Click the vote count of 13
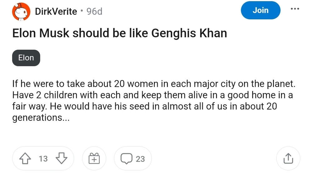 [43, 159]
